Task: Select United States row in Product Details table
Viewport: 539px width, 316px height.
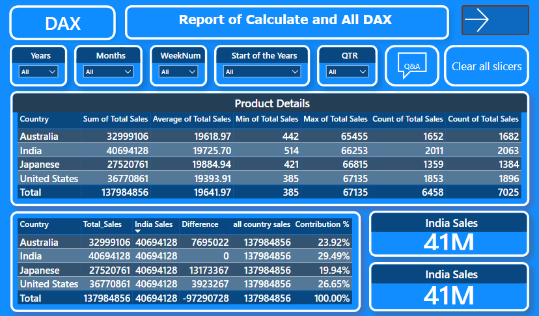Action: [269, 178]
